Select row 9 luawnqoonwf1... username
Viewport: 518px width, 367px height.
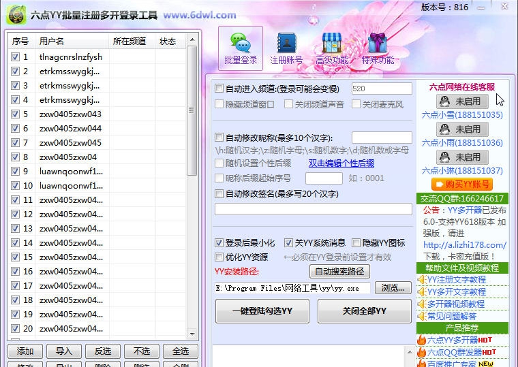click(x=71, y=172)
